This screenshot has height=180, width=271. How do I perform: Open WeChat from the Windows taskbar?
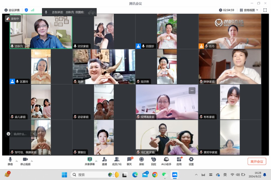coord(165,175)
